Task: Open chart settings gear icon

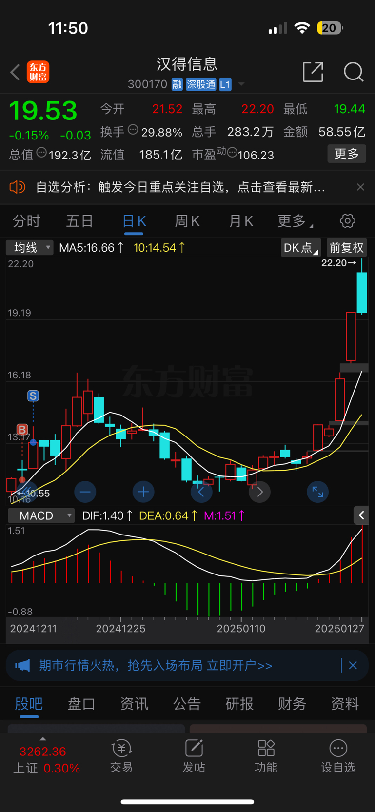Action: click(348, 221)
